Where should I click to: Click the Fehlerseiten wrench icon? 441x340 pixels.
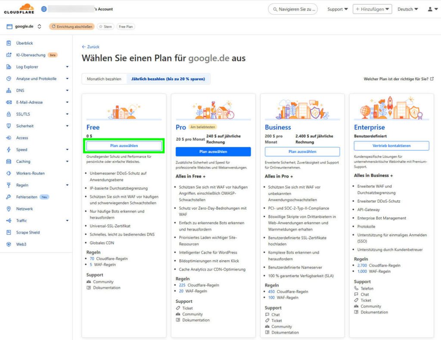(x=9, y=197)
